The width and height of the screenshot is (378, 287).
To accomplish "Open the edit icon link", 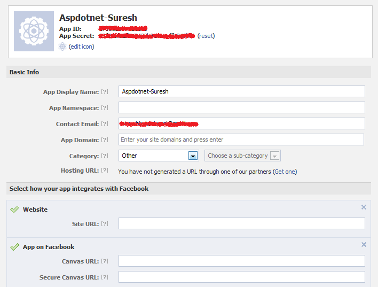I will [82, 46].
